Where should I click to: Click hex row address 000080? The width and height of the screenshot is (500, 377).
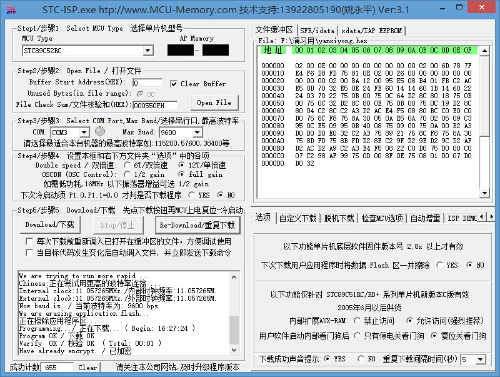(x=272, y=126)
